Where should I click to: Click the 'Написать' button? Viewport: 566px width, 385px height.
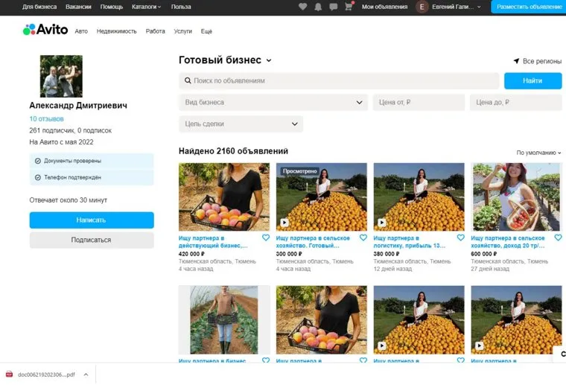tap(92, 220)
